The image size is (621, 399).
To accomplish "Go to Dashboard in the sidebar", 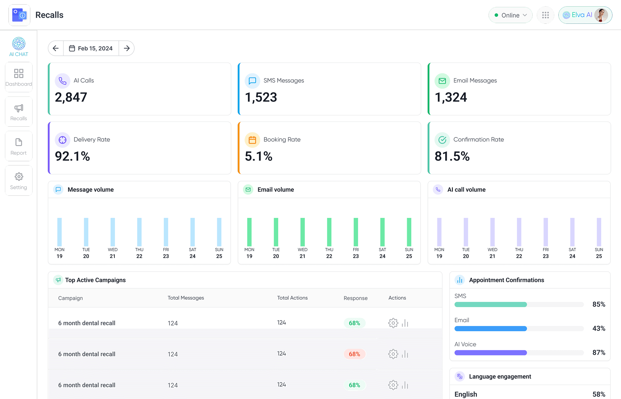I will tap(19, 77).
